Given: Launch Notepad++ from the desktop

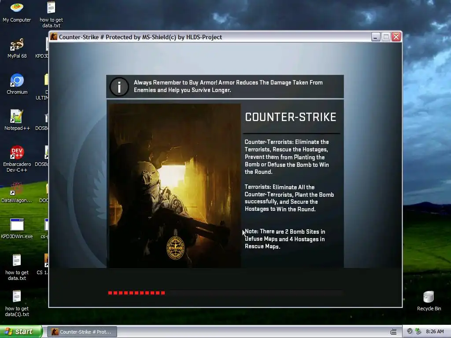Looking at the screenshot, I should tap(17, 120).
